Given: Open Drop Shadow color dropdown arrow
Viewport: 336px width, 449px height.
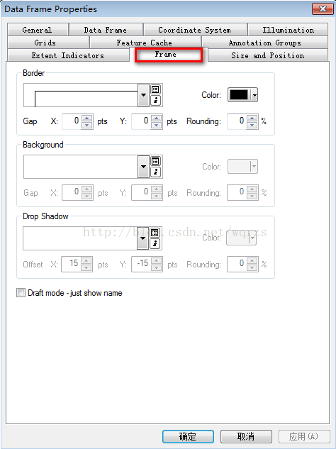Looking at the screenshot, I should [253, 238].
